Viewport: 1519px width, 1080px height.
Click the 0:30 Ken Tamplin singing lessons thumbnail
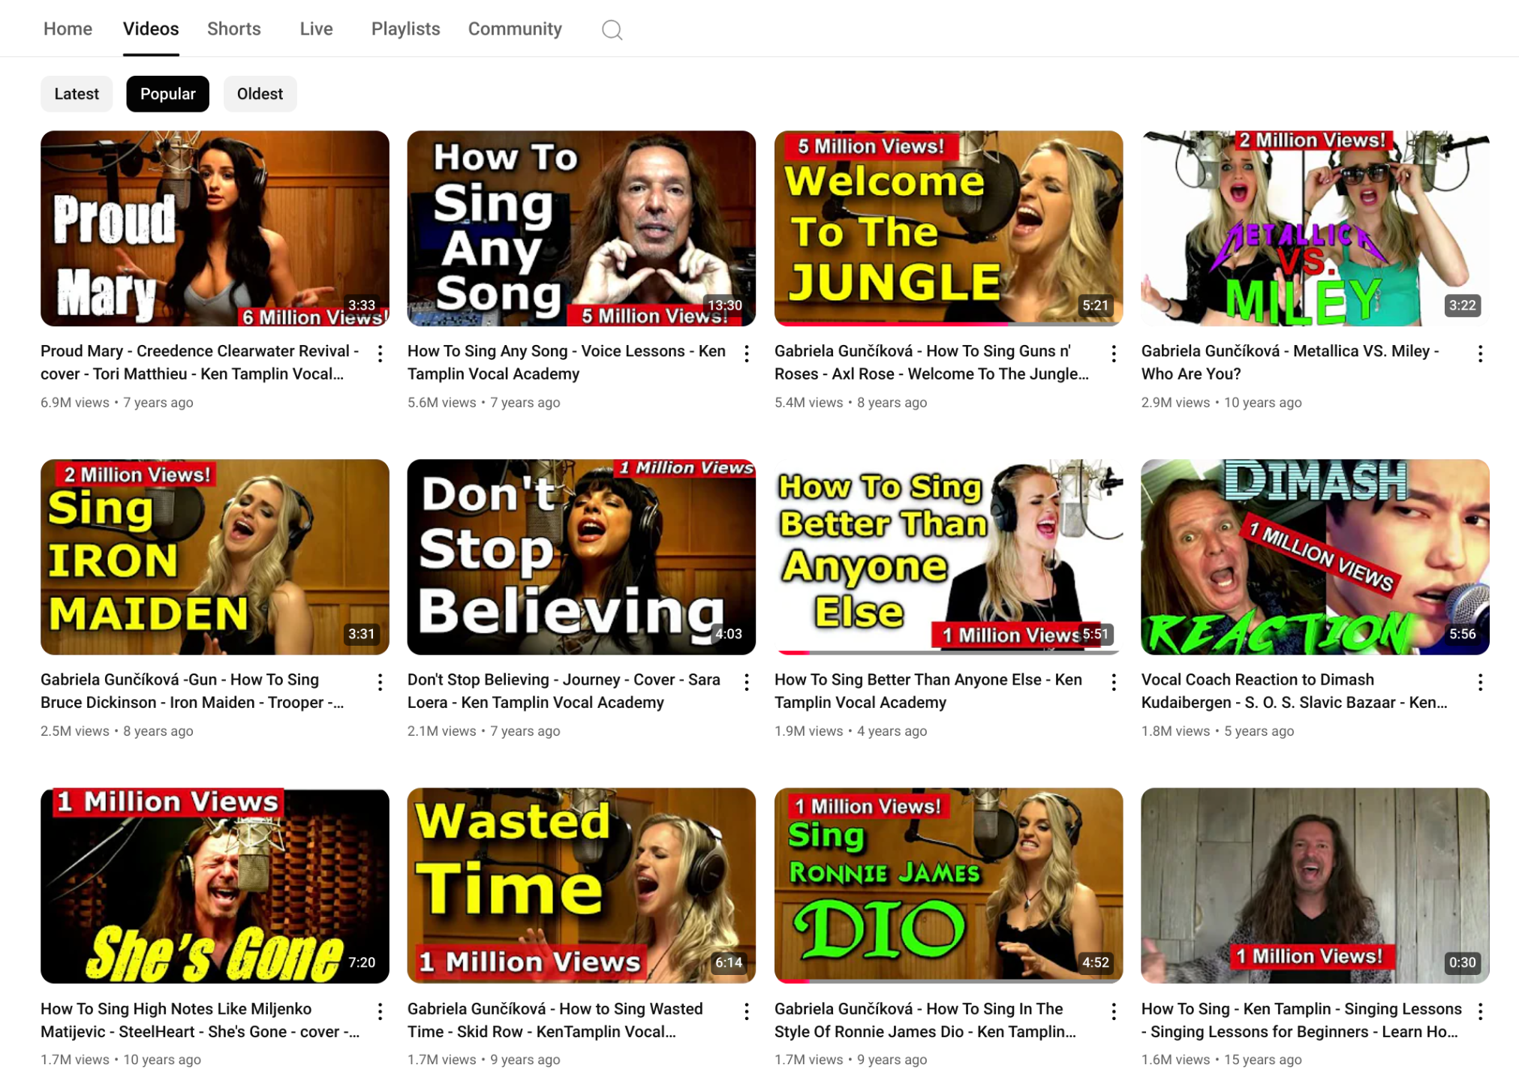click(1315, 885)
